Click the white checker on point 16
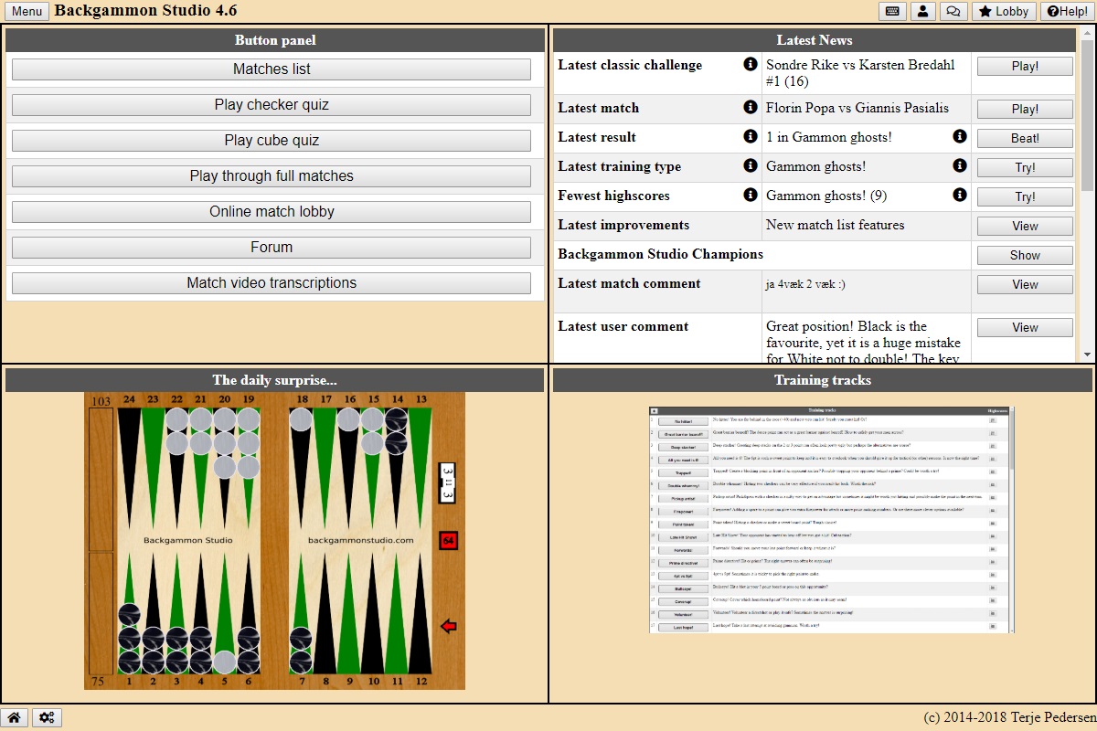Screen dimensions: 1097x731 tap(348, 419)
